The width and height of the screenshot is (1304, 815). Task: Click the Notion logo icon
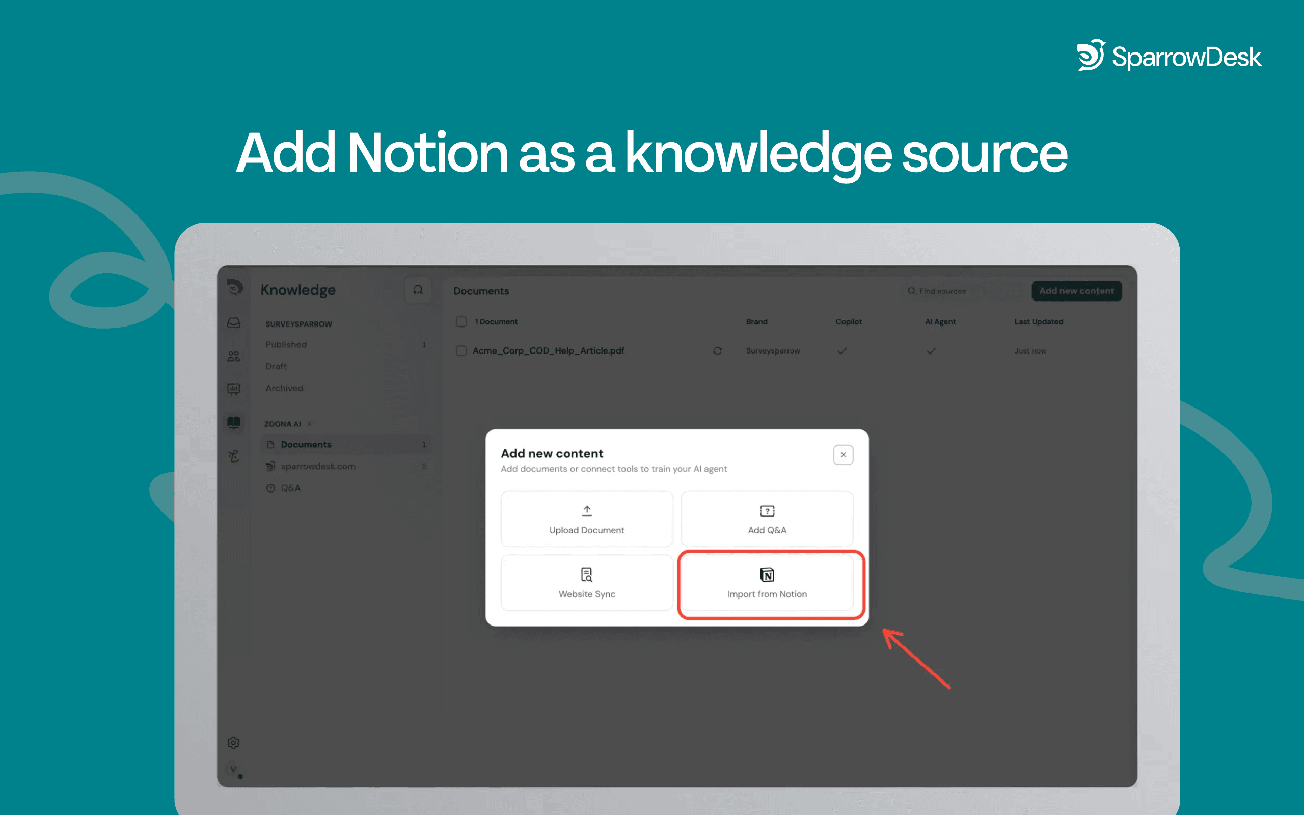tap(767, 575)
